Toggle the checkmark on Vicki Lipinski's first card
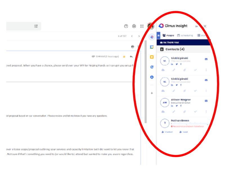225x170 pixels. tap(196, 70)
